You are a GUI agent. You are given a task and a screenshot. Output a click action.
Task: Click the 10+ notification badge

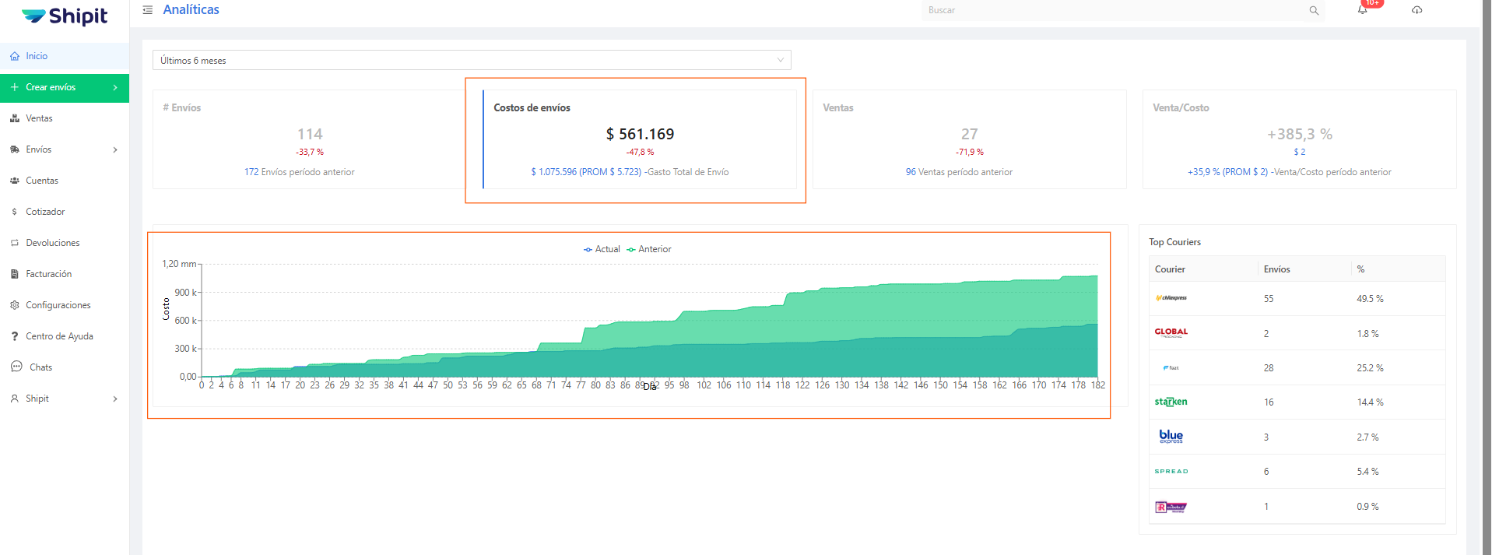[x=1373, y=3]
